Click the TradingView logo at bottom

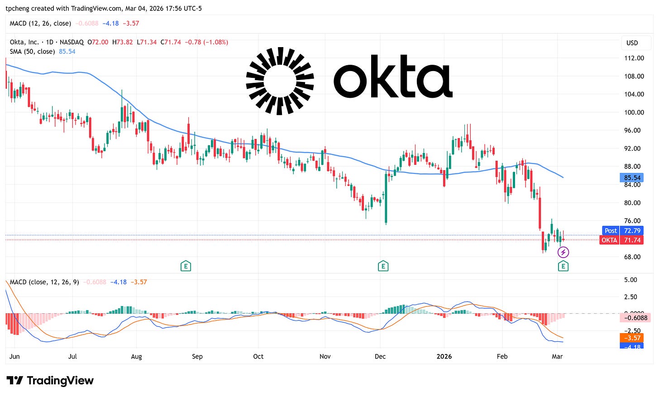pyautogui.click(x=50, y=380)
